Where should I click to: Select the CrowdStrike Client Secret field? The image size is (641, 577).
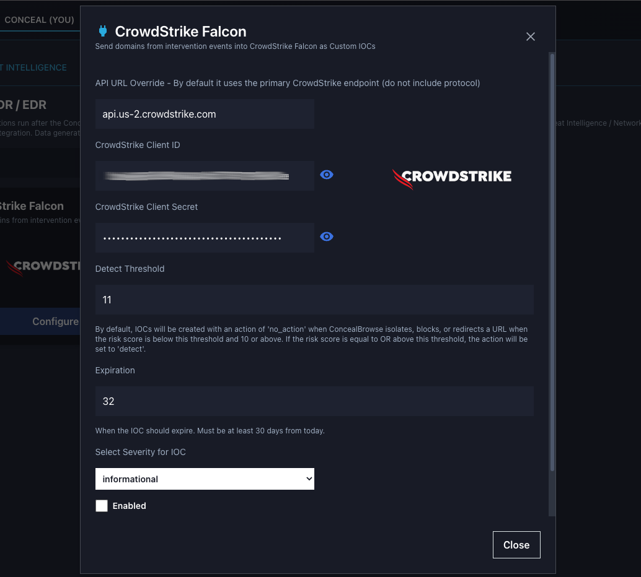[205, 238]
